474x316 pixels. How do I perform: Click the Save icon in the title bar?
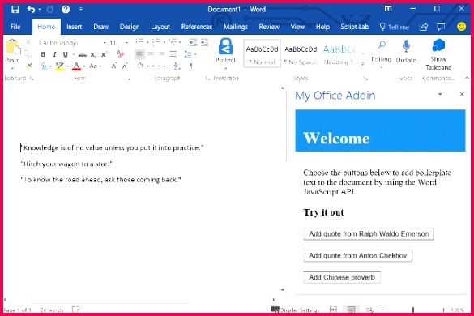point(15,10)
